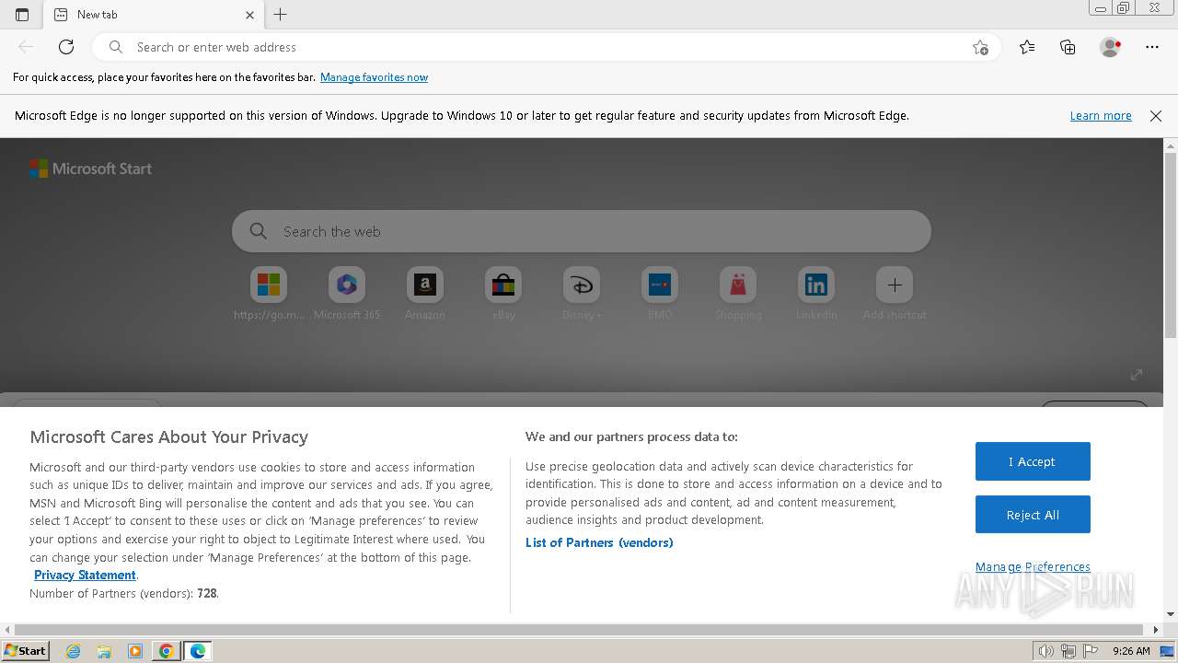The width and height of the screenshot is (1178, 663).
Task: Click Microsoft Edge taskbar icon
Action: [x=198, y=651]
